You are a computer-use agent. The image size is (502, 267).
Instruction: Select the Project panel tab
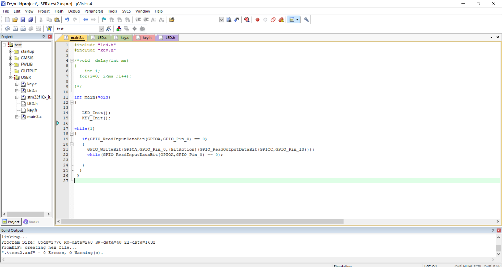11,222
